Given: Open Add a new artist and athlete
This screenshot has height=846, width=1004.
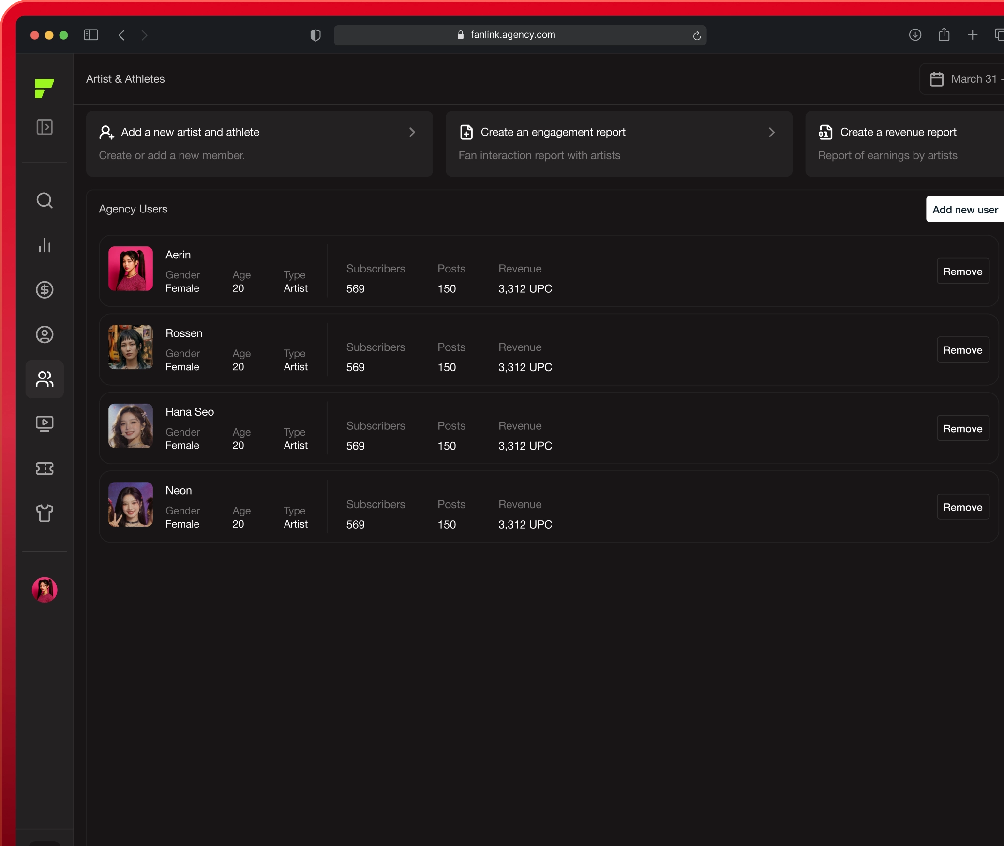Looking at the screenshot, I should pos(259,144).
